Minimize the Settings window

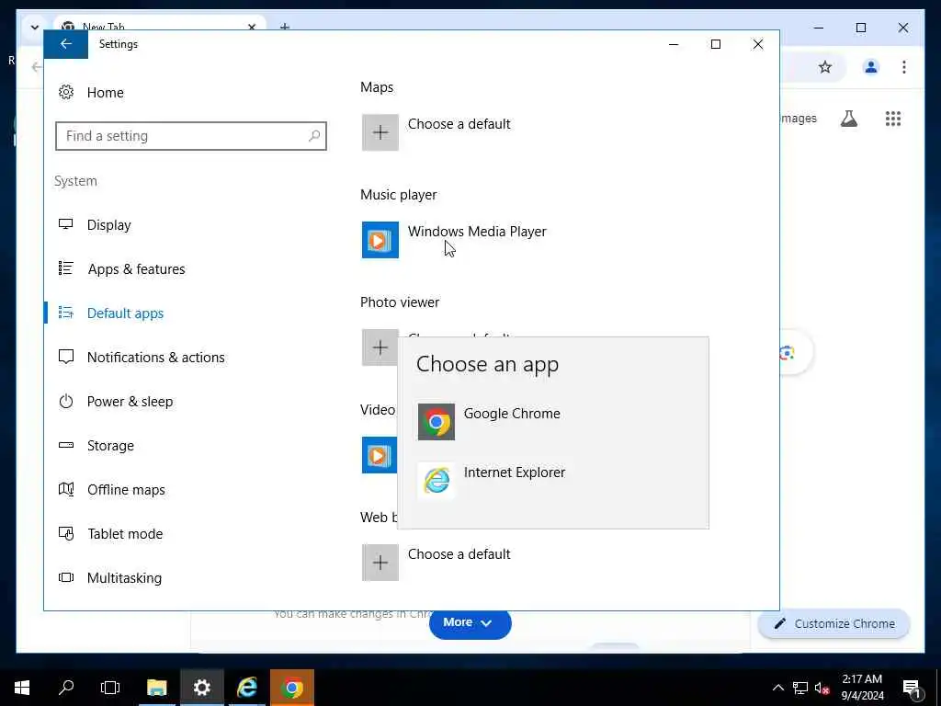click(x=674, y=44)
